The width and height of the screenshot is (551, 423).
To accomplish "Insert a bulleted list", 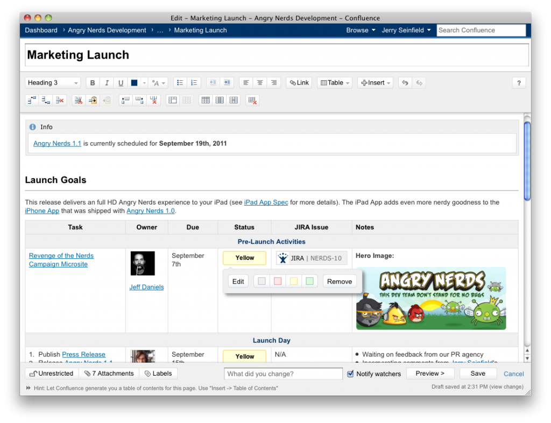I will point(180,83).
